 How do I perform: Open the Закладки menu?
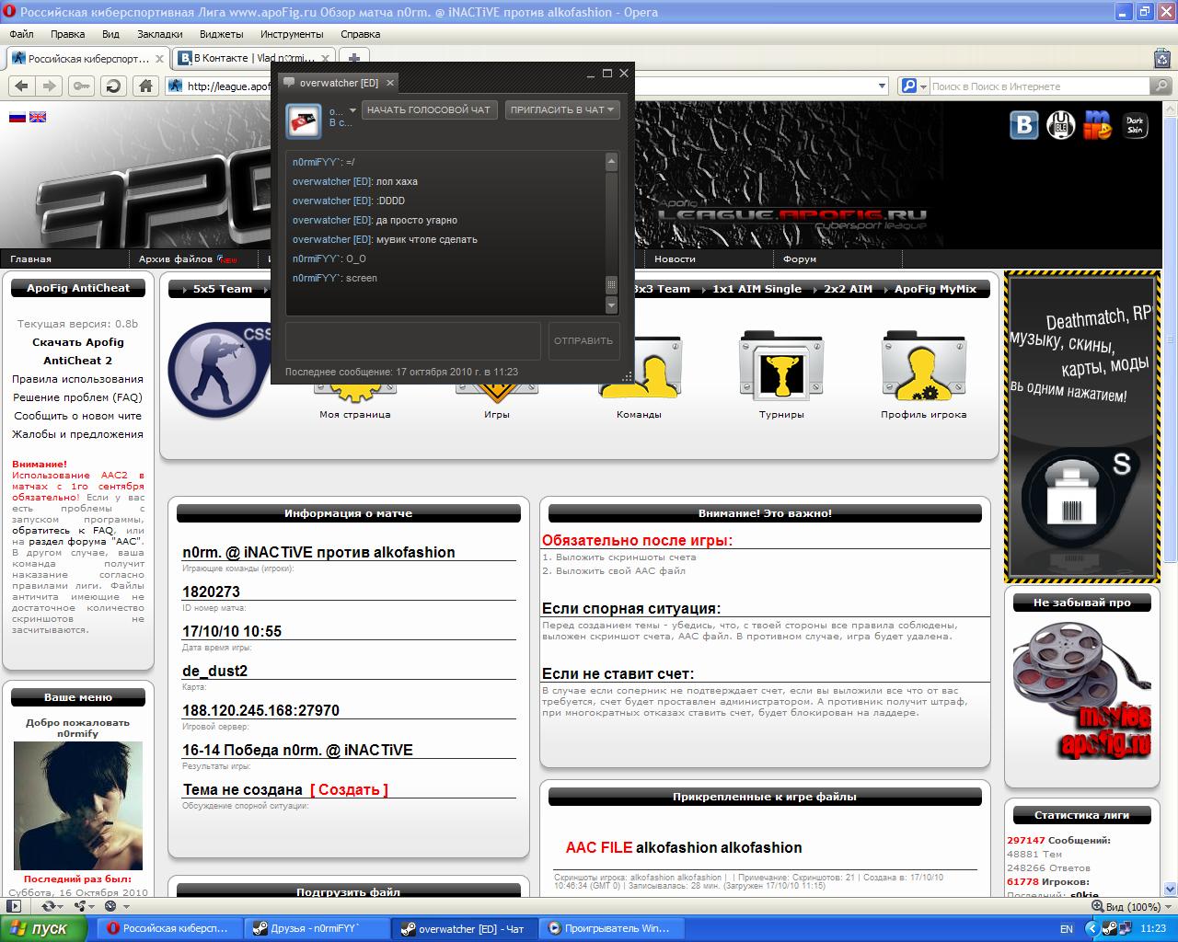click(160, 34)
